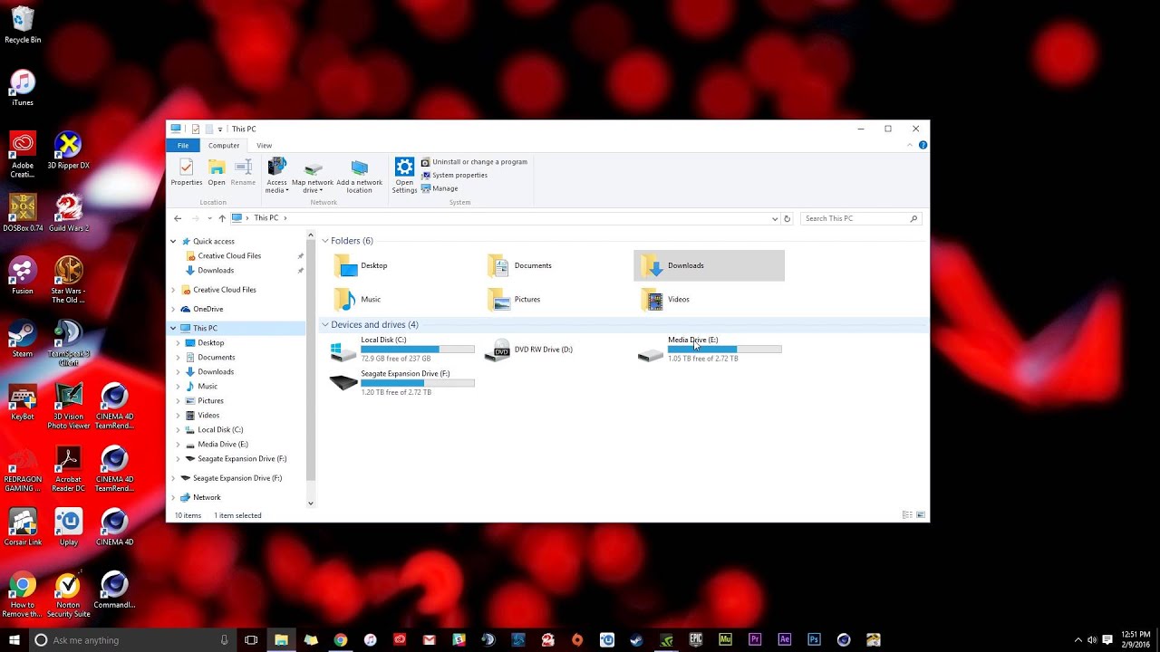The width and height of the screenshot is (1160, 652).
Task: Select the Media Drive (E:) drive tile
Action: point(709,350)
